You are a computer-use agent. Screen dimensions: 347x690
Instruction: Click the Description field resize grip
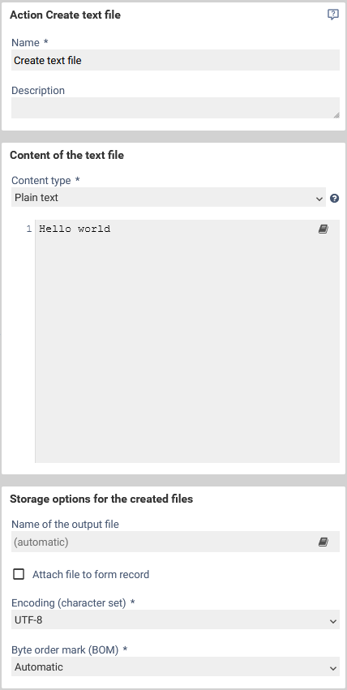click(336, 115)
